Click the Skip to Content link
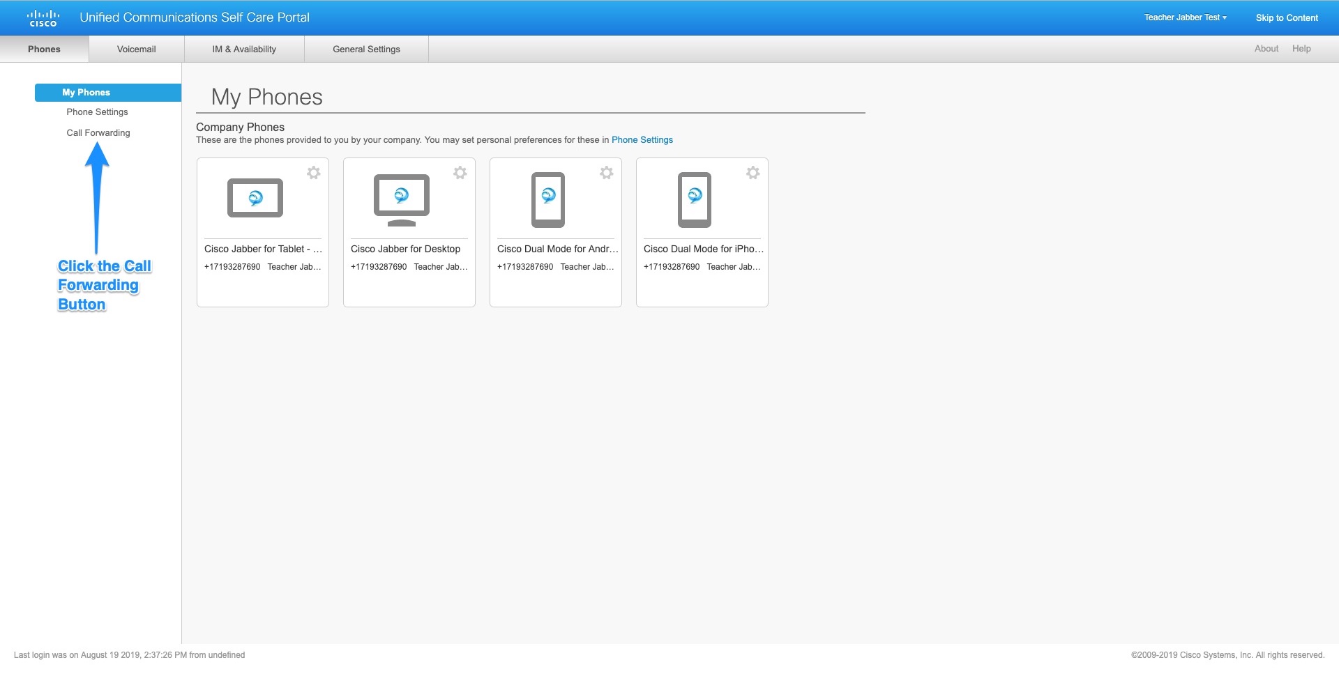This screenshot has height=676, width=1339. point(1287,18)
